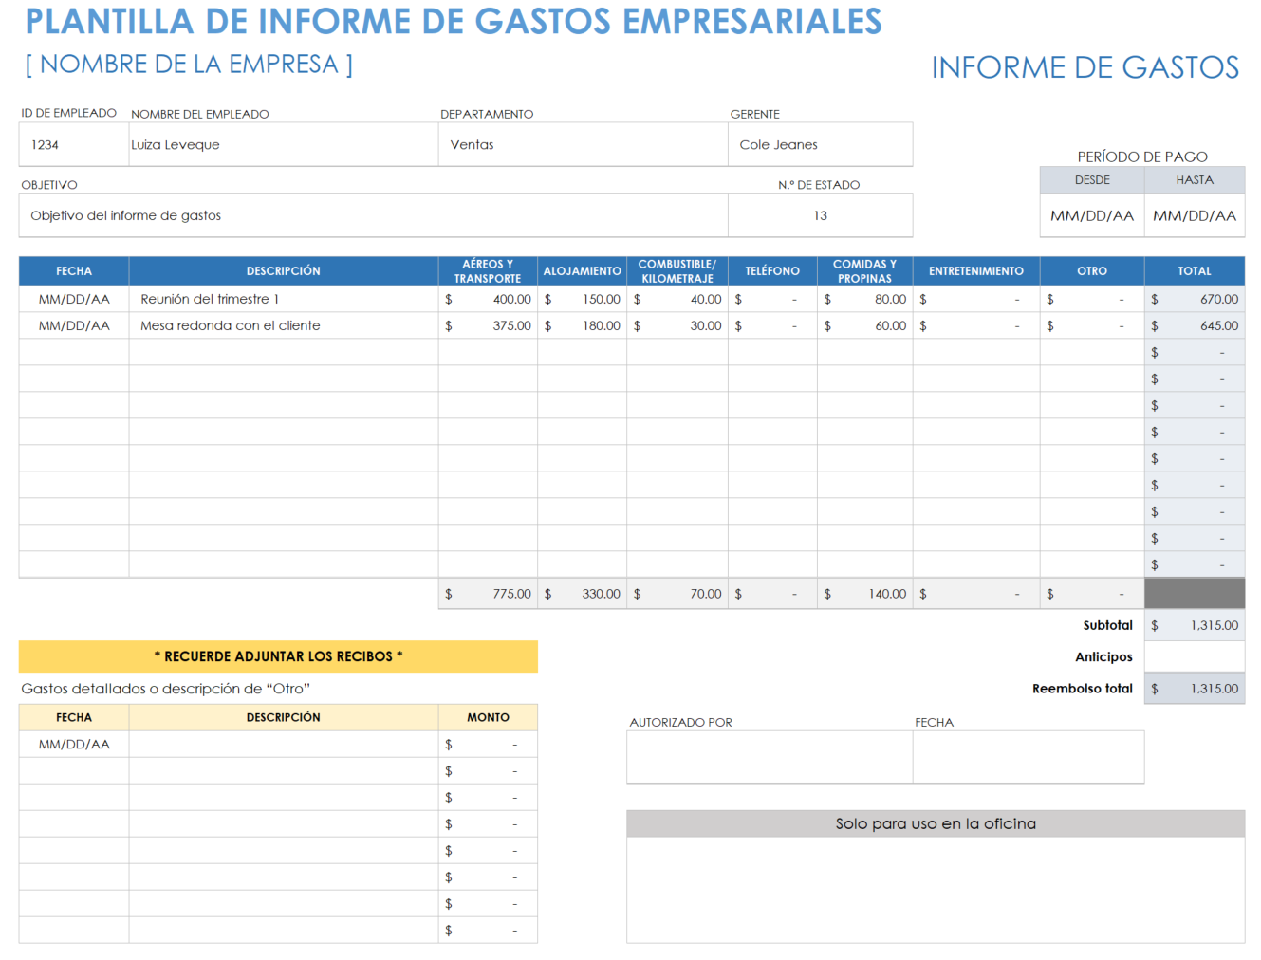1261x960 pixels.
Task: Click the 775.00 transport column sum
Action: 488,594
